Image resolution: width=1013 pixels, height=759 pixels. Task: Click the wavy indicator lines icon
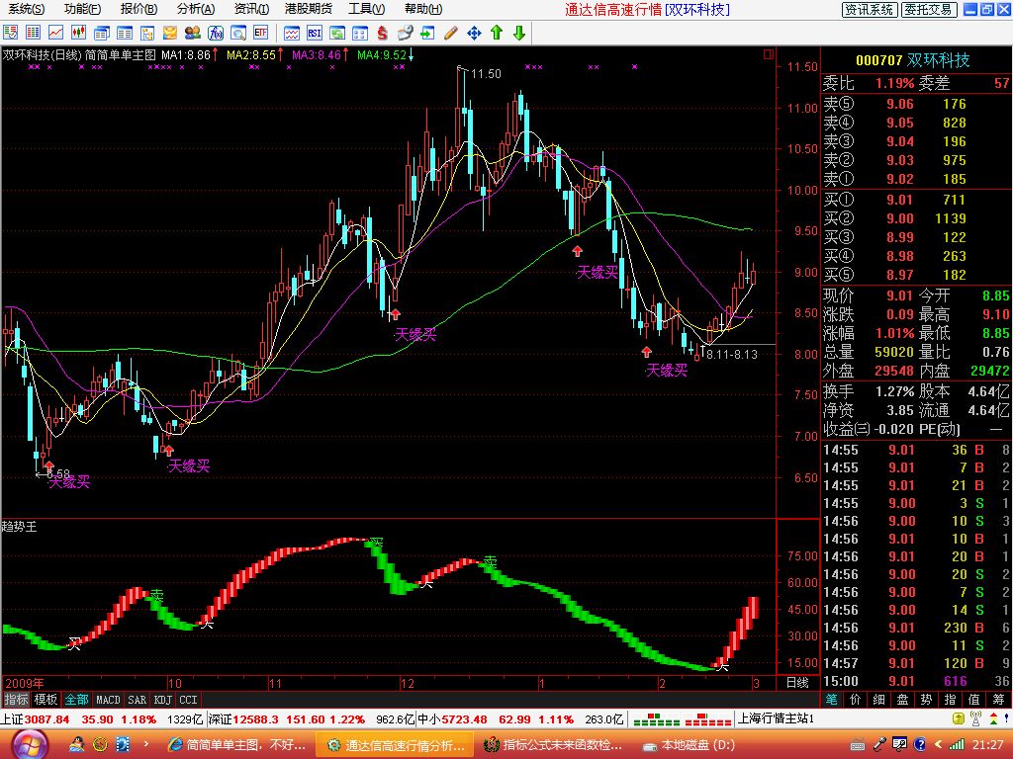pos(292,33)
